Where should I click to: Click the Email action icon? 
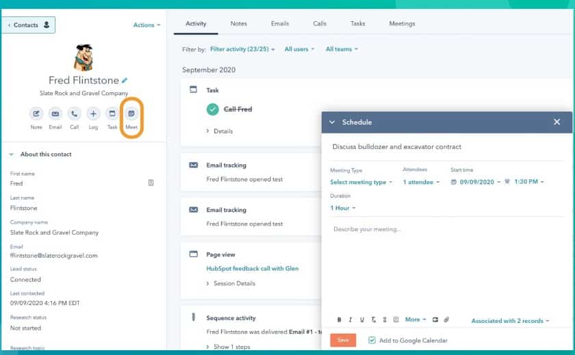click(x=55, y=114)
